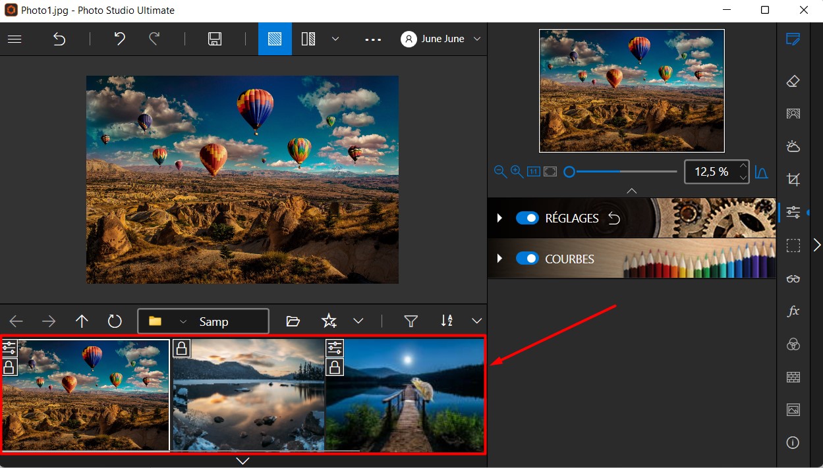The height and width of the screenshot is (468, 823).
Task: Click the main balloon photo canvas
Action: coord(242,179)
